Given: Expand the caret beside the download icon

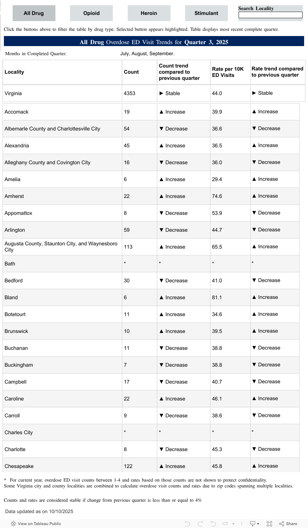Looking at the screenshot, I should pos(258,524).
